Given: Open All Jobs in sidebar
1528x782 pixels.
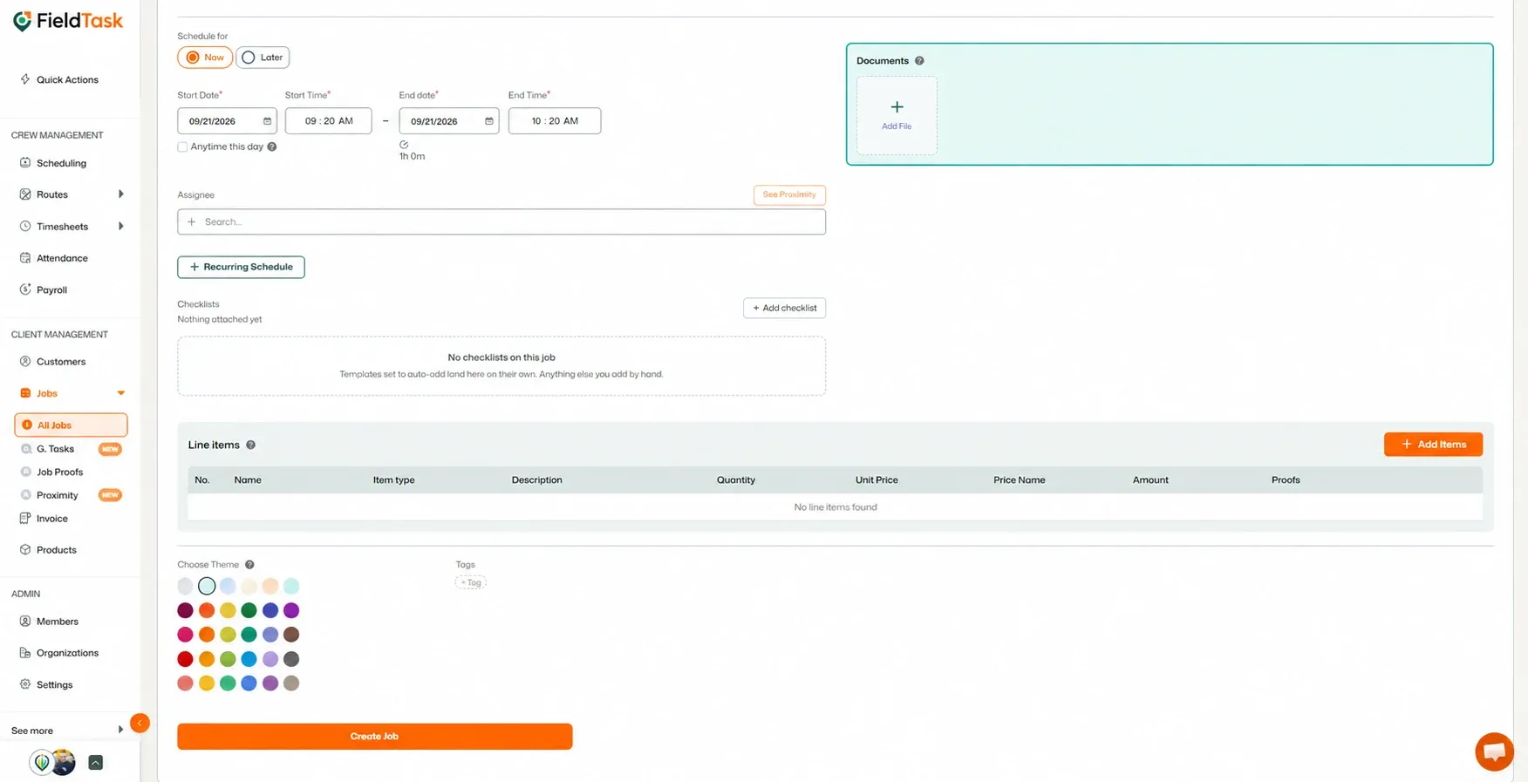Looking at the screenshot, I should (71, 425).
